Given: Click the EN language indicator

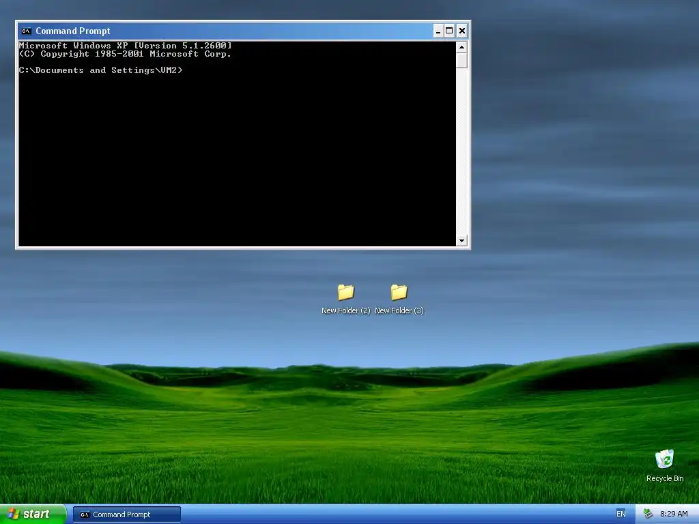Looking at the screenshot, I should click(620, 514).
